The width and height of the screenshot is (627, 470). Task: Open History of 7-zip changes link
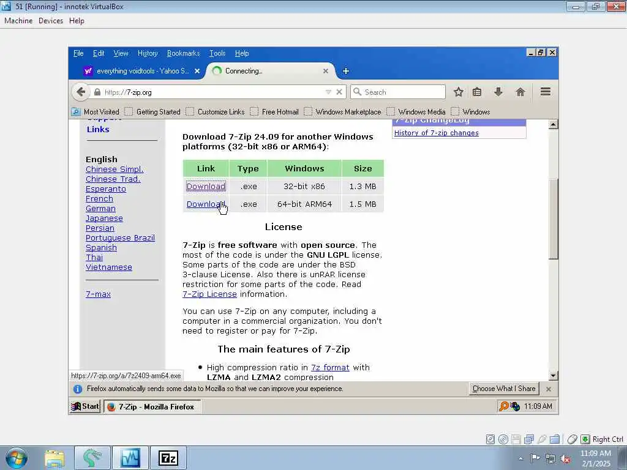point(436,133)
